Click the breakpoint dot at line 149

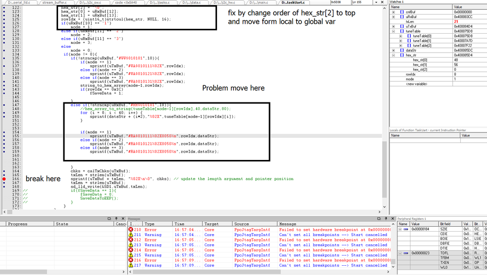[x=4, y=113]
